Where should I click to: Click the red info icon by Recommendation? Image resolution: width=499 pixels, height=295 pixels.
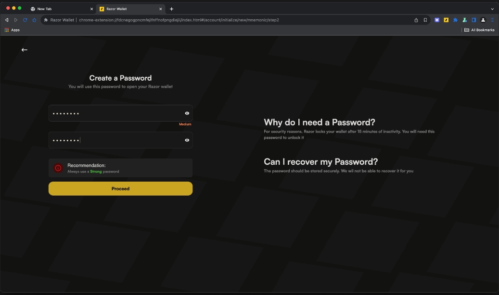(x=58, y=168)
